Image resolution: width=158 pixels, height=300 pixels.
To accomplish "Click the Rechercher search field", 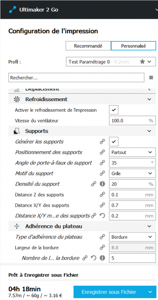I will (76, 78).
